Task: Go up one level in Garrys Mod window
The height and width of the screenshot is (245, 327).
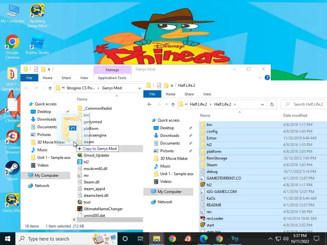Action: pos(50,88)
